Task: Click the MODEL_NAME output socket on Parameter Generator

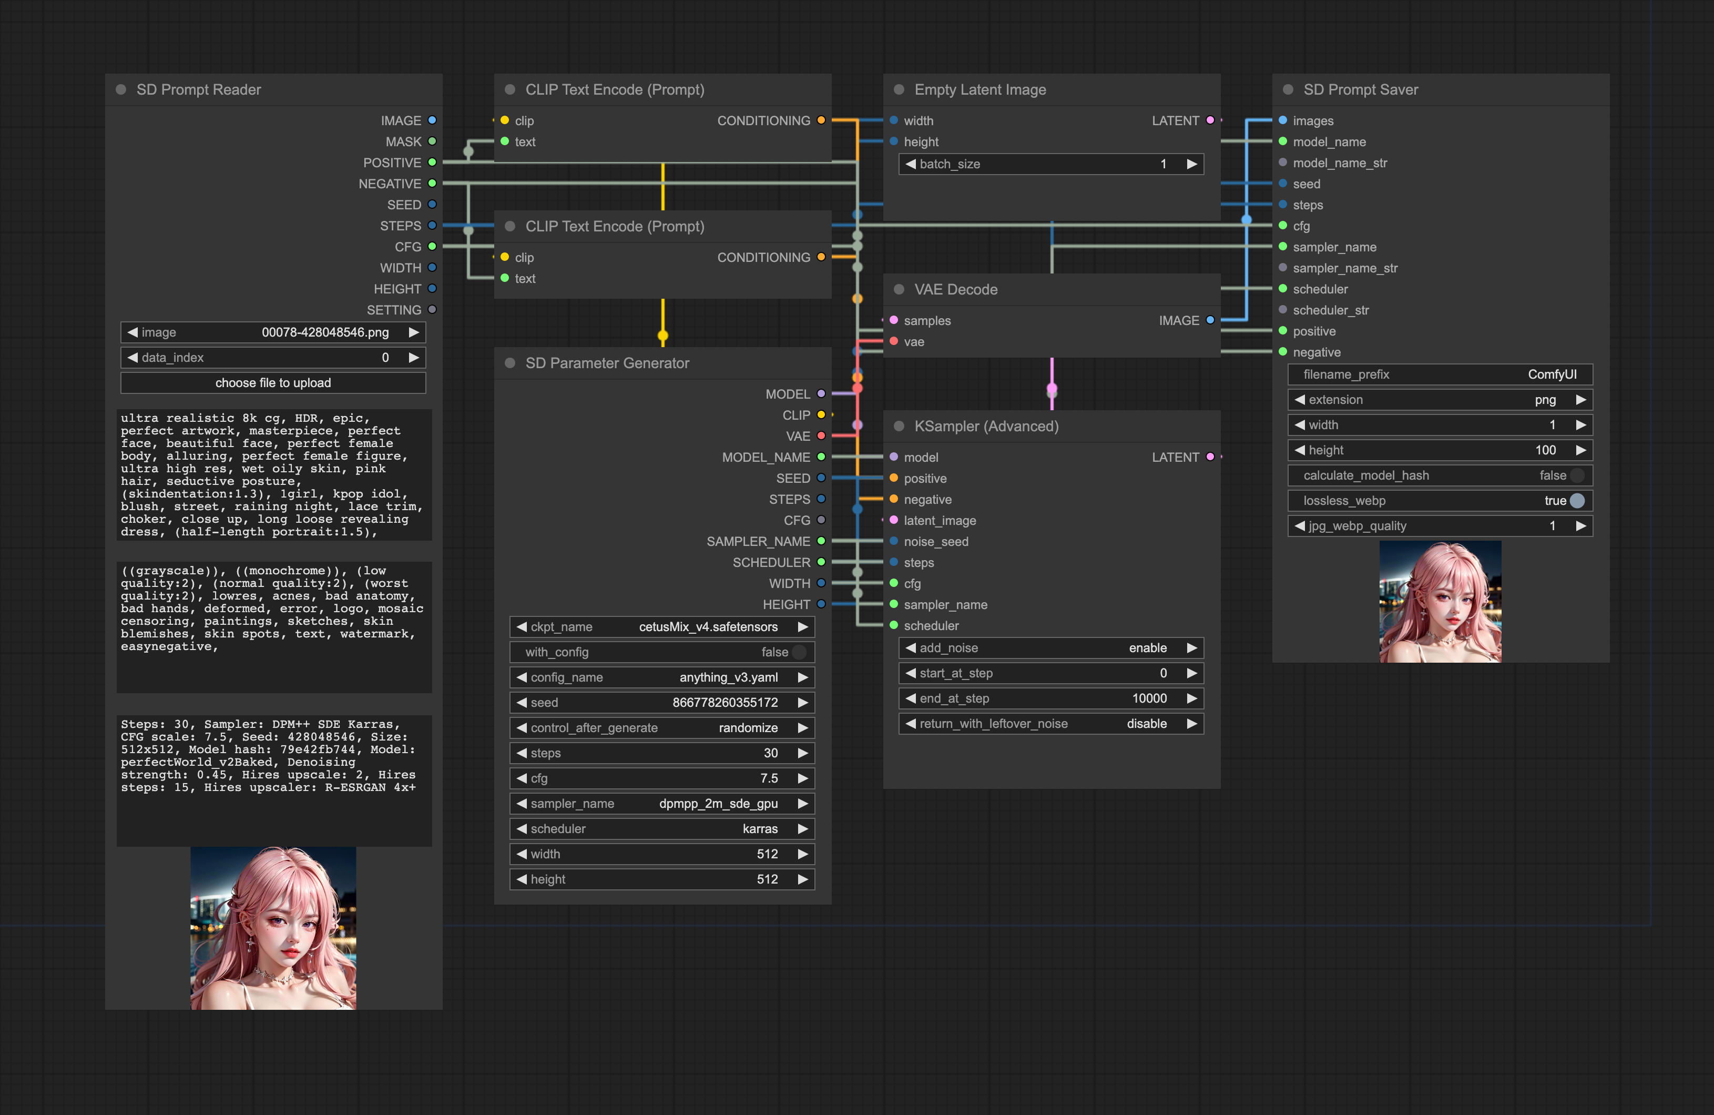Action: [821, 457]
